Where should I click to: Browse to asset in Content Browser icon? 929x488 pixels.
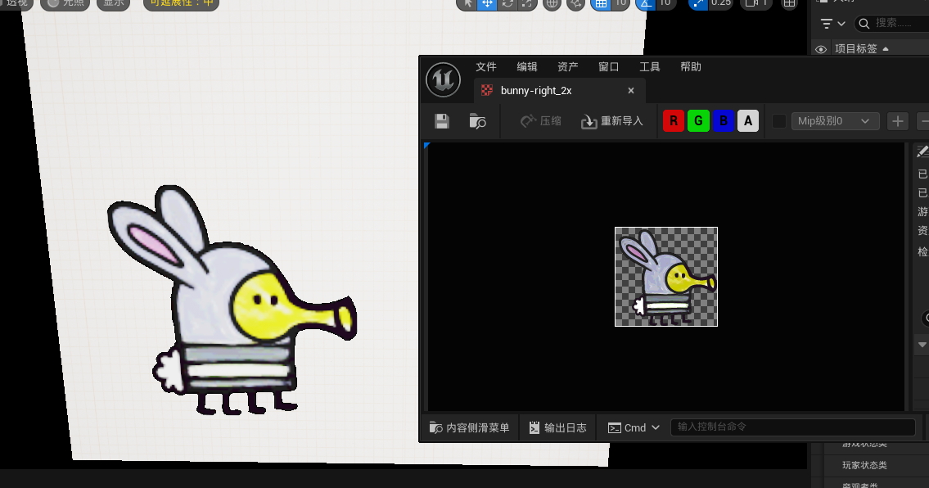pyautogui.click(x=478, y=121)
